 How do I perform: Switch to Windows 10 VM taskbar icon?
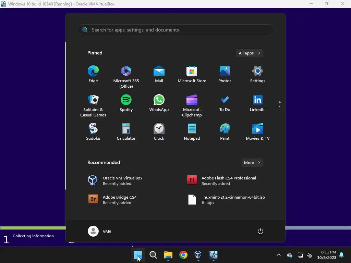[x=213, y=255]
